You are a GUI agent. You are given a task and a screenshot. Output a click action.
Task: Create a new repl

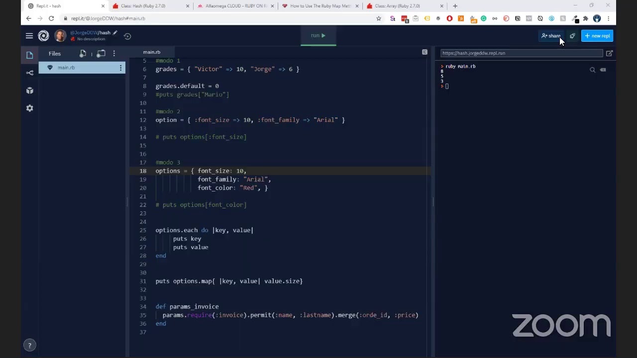coord(597,36)
